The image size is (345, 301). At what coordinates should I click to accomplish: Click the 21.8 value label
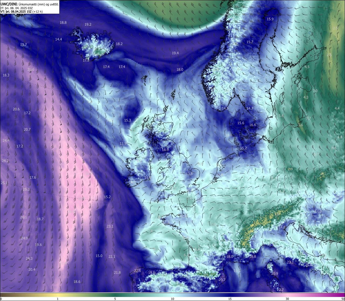point(117,273)
